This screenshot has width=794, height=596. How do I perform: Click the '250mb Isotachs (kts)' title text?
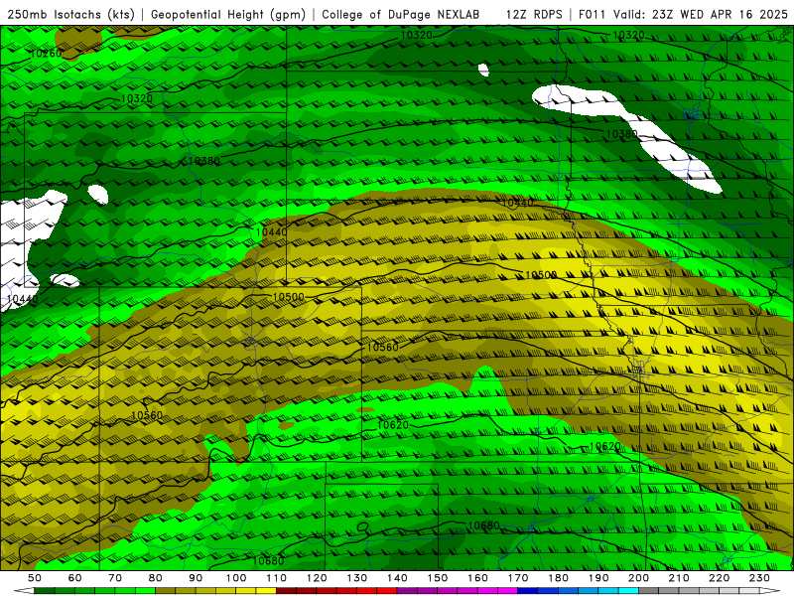(x=70, y=14)
